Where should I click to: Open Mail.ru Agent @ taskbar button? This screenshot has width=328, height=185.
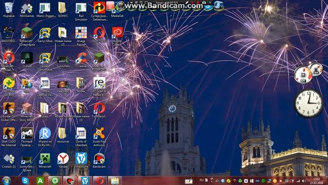55,180
